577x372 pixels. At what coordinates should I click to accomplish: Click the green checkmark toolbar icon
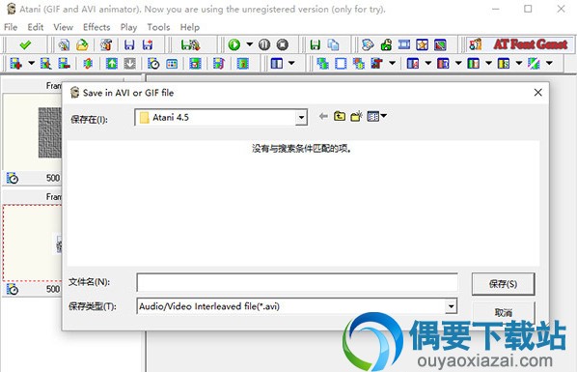tap(25, 45)
